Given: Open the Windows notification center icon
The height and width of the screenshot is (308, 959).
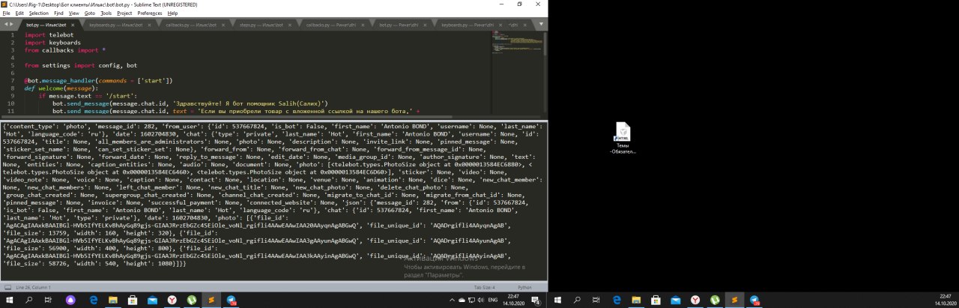Looking at the screenshot, I should coord(537,300).
